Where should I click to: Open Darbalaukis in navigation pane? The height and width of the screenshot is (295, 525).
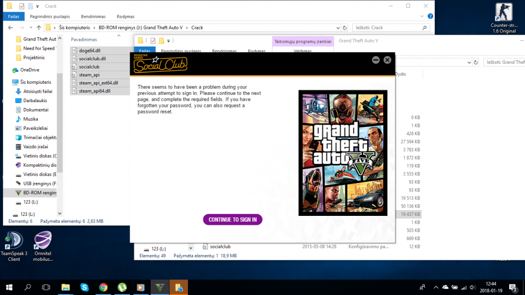[35, 101]
